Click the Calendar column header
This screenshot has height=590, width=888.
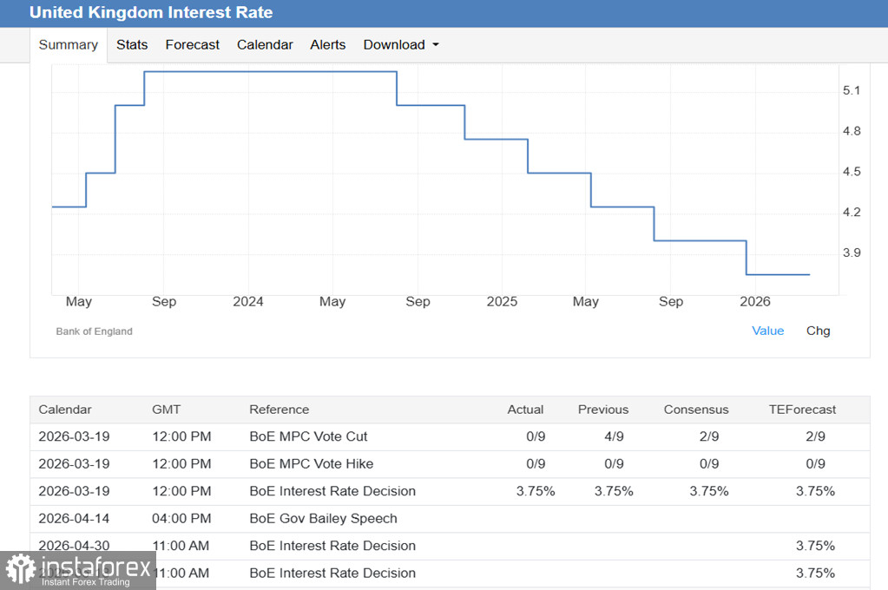point(65,410)
